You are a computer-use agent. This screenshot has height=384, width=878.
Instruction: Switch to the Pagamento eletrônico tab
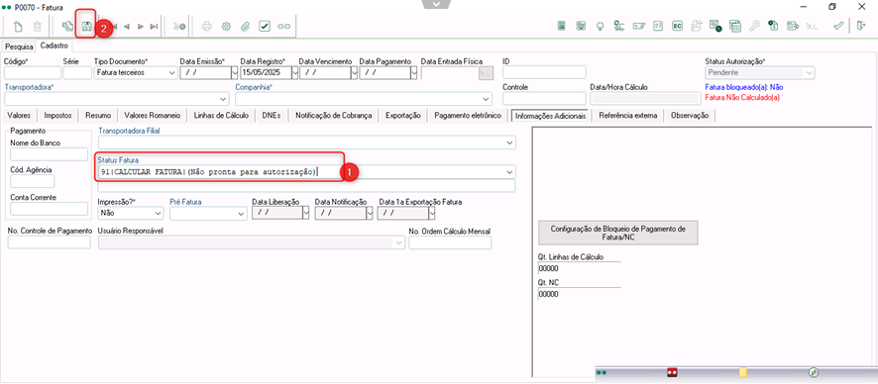coord(468,116)
